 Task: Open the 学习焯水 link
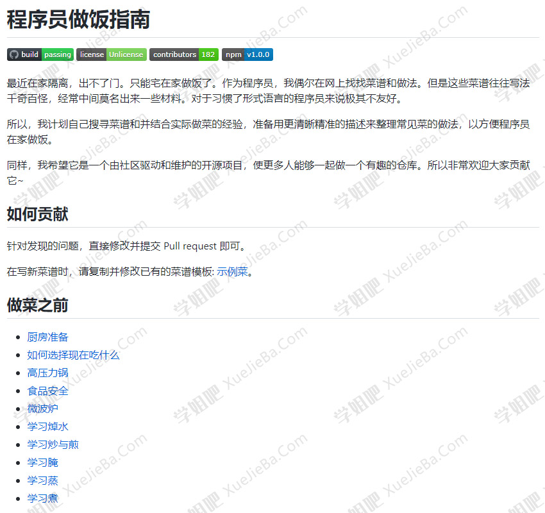[x=47, y=426]
